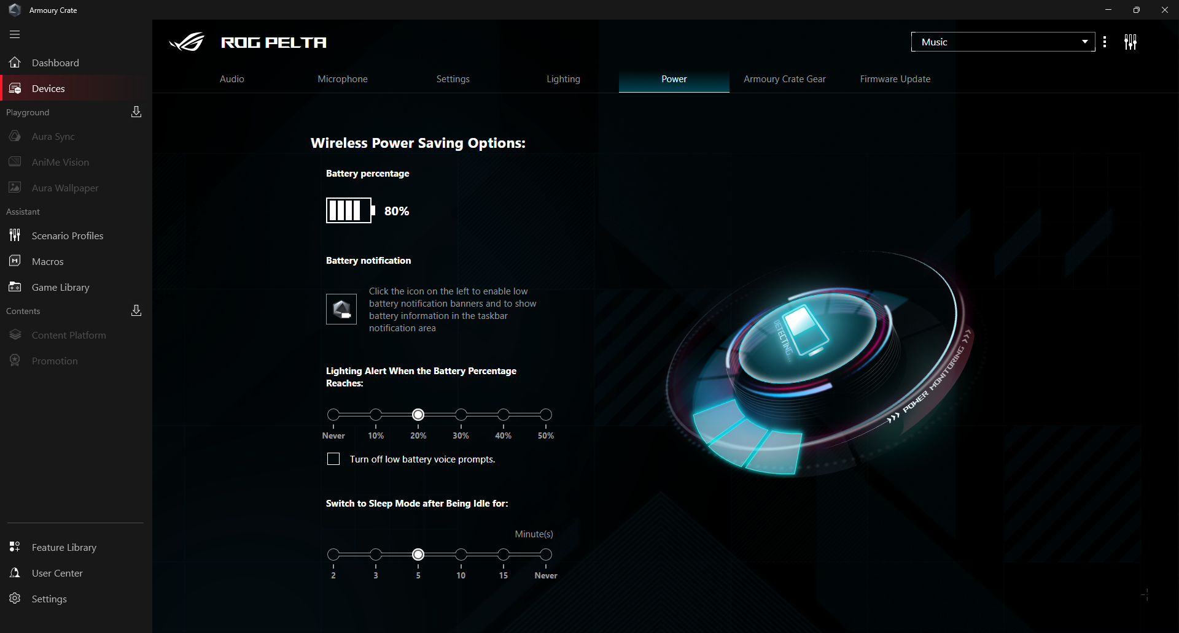
Task: Click the Aura Wallpaper icon
Action: click(x=15, y=188)
